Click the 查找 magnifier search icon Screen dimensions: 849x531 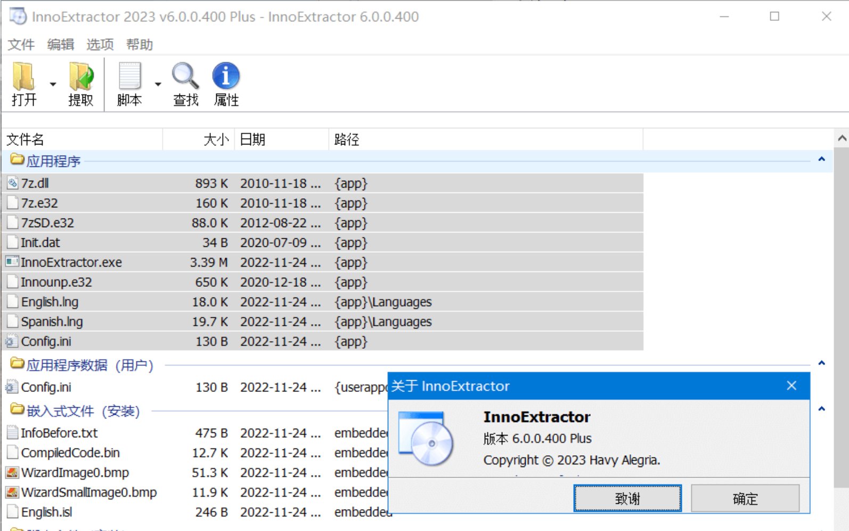click(185, 84)
